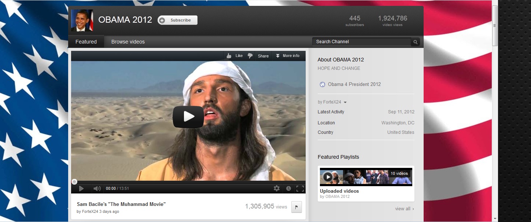Click into the Search Channel field
The width and height of the screenshot is (531, 222).
point(362,42)
